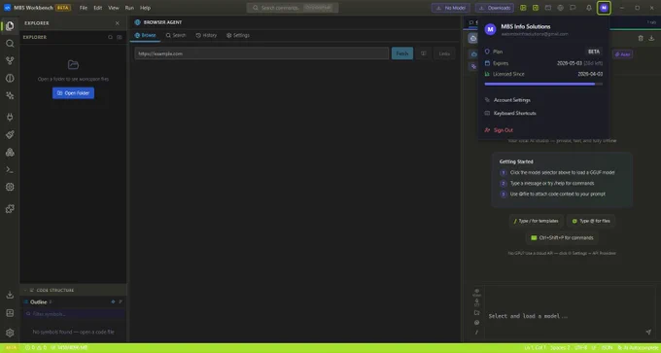Click the URL input field
661x353 pixels.
tap(261, 53)
